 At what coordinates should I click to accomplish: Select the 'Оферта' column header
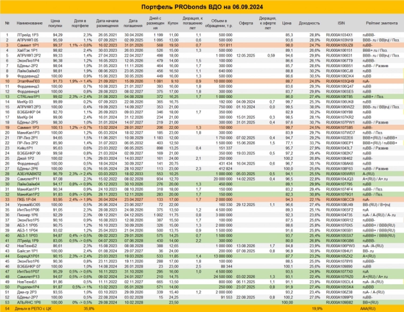[x=246, y=23]
